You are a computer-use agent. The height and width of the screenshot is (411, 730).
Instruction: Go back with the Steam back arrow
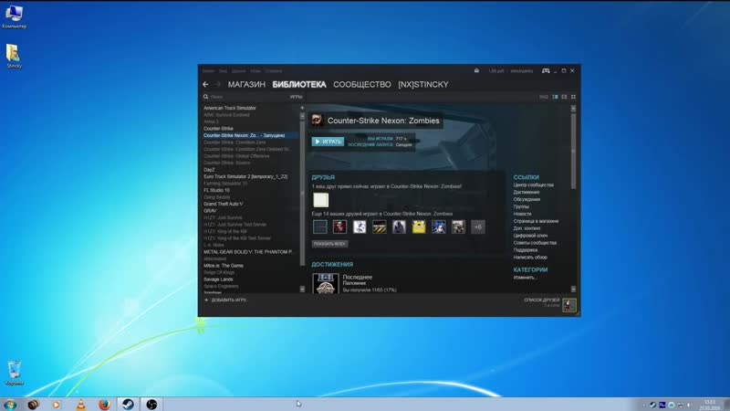coord(205,84)
